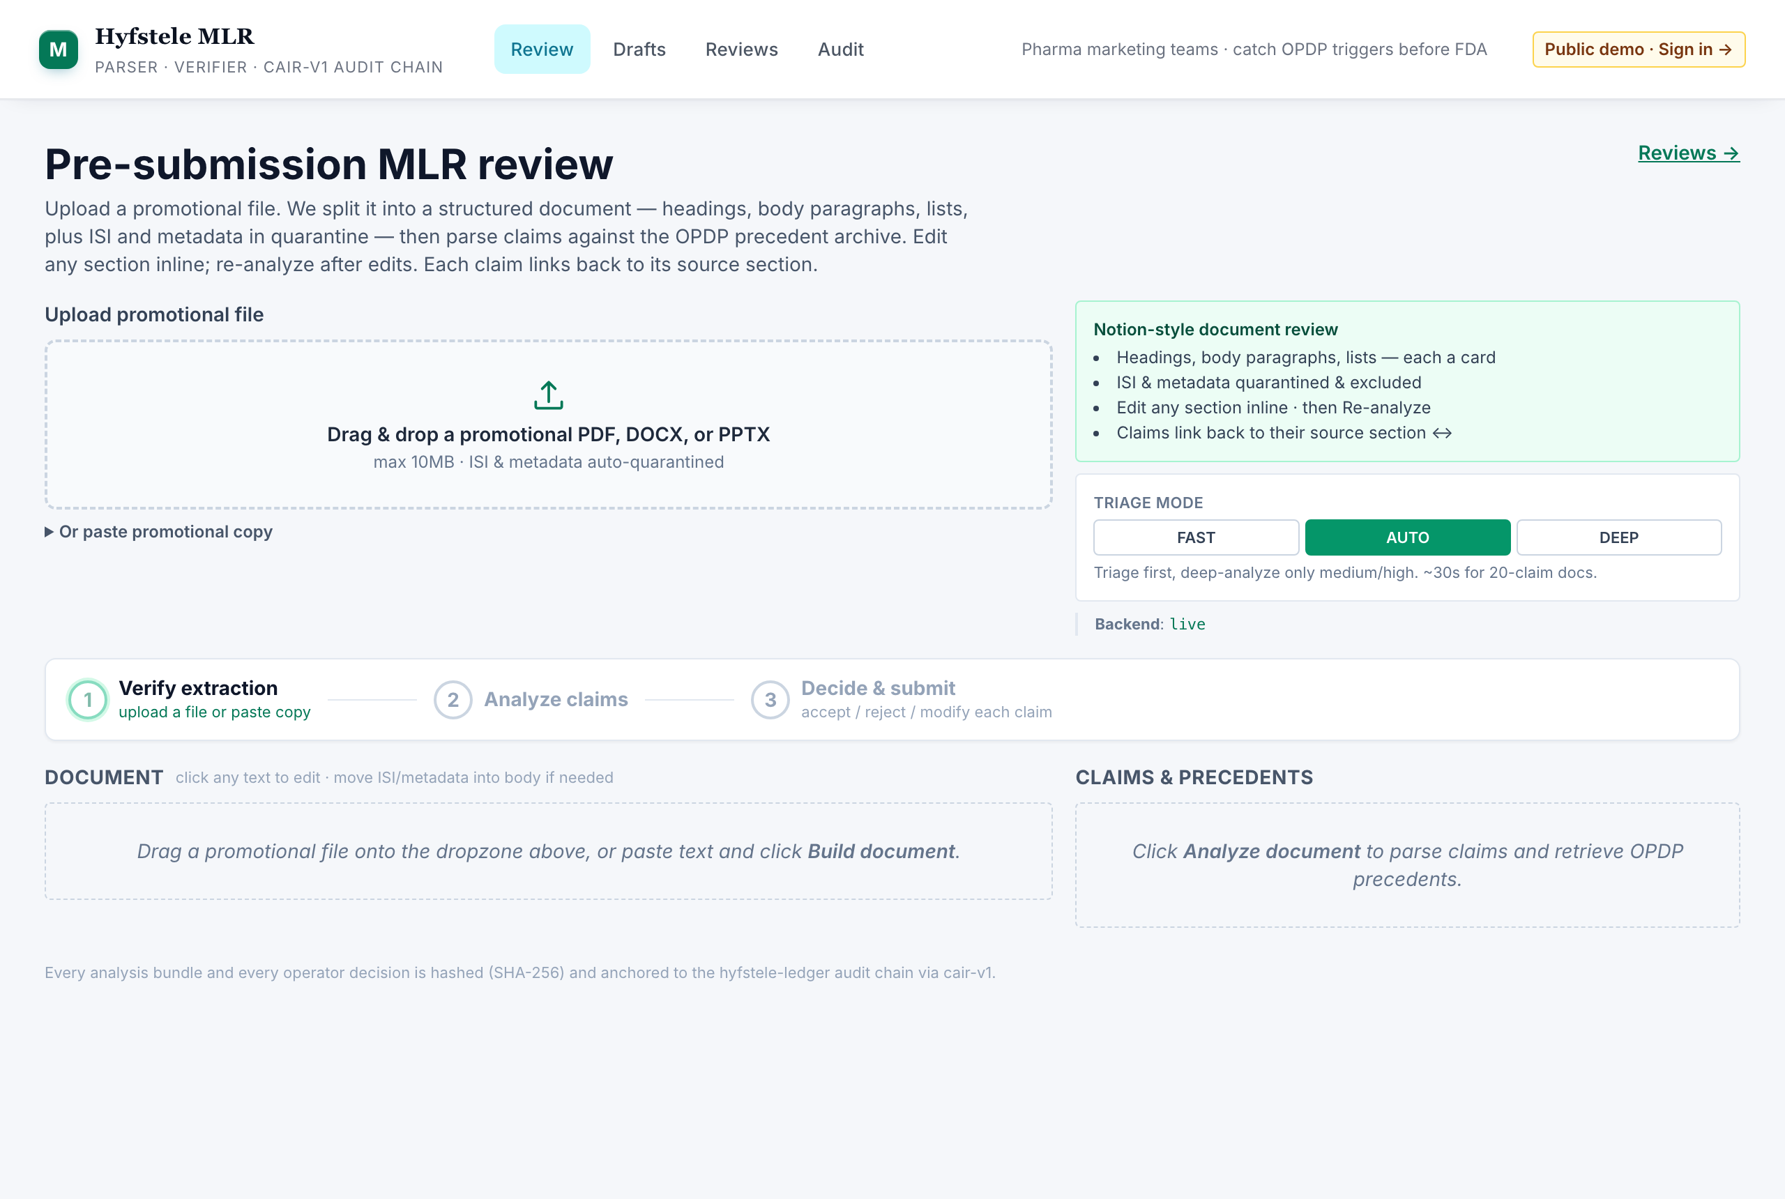Select DEEP triage mode
1785x1199 pixels.
1619,537
